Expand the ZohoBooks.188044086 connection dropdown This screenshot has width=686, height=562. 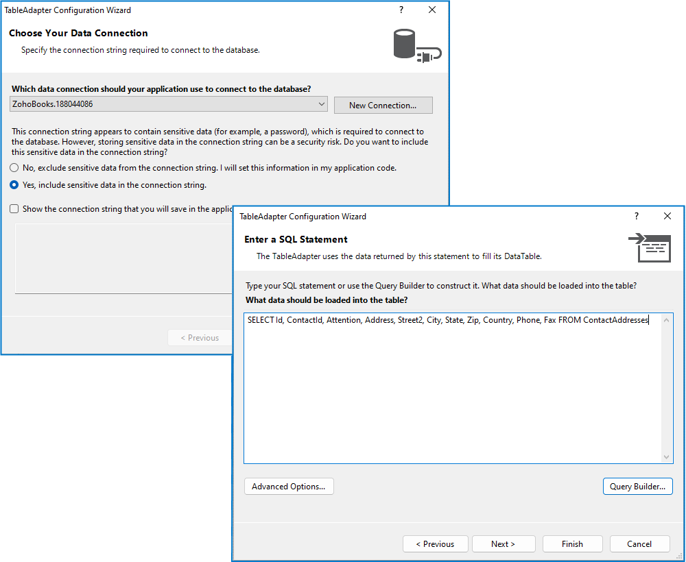[x=322, y=104]
